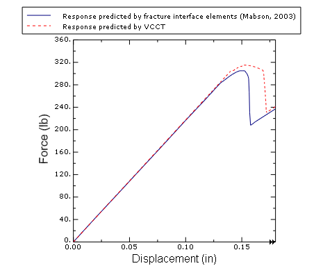Image resolution: width=323 pixels, height=275 pixels.
Task: Click the Force (lb) axis title
Action: coord(44,139)
